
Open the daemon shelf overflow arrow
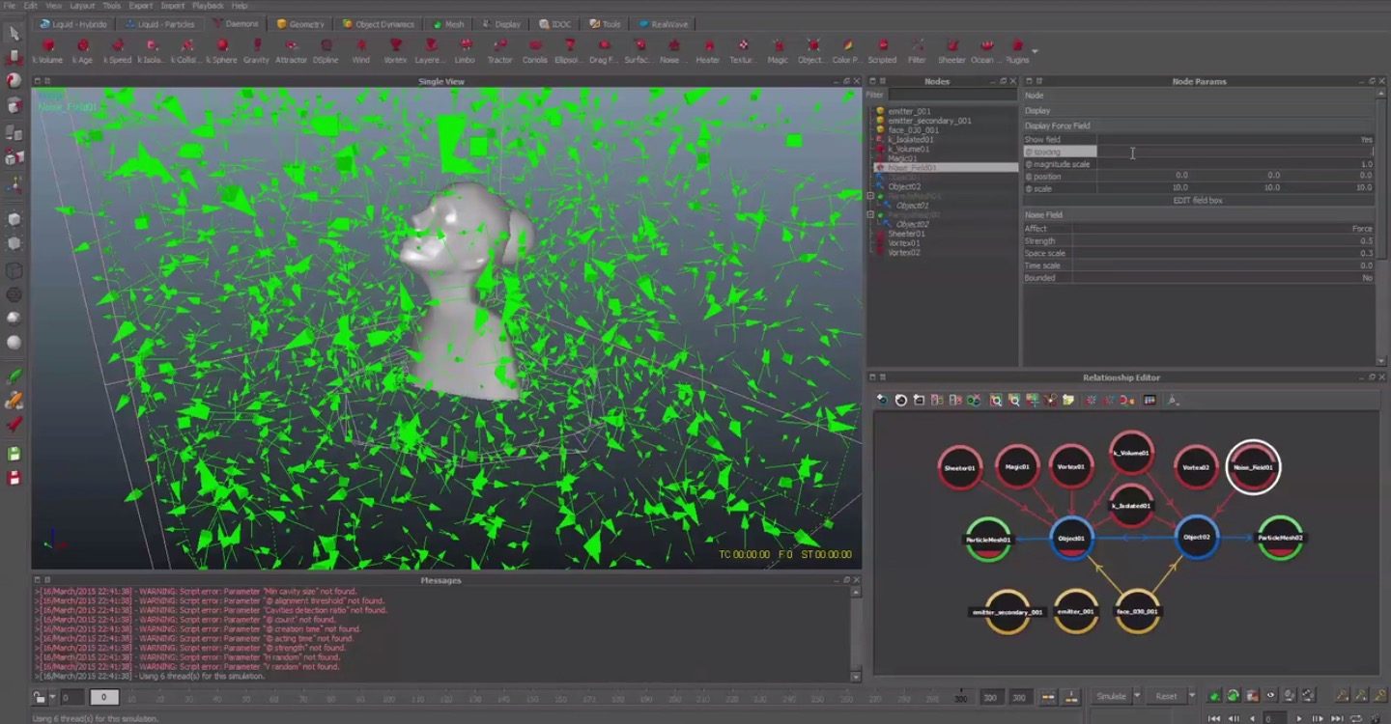1035,50
